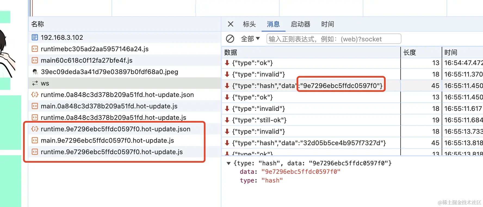Screen dimensions: 483x207
Task: Select the still-ok message row
Action: coord(352,120)
